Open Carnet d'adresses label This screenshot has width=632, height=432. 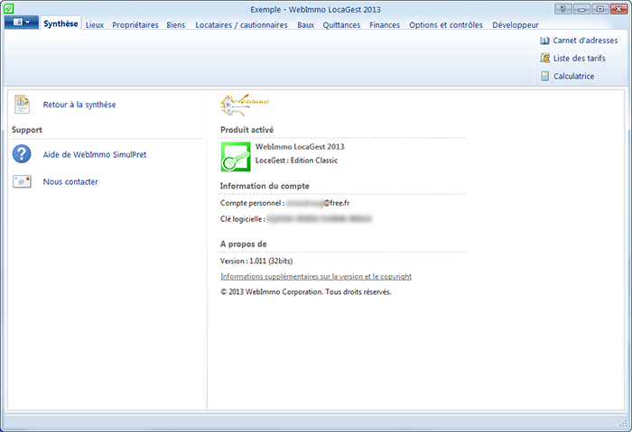585,41
